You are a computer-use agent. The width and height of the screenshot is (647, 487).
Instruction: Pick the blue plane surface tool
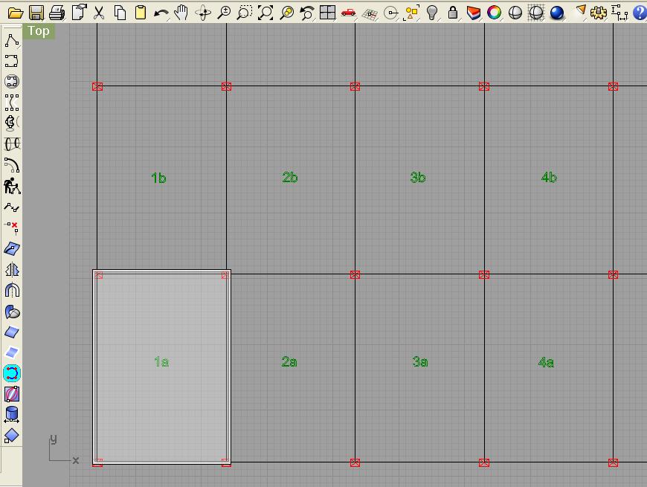(12, 332)
